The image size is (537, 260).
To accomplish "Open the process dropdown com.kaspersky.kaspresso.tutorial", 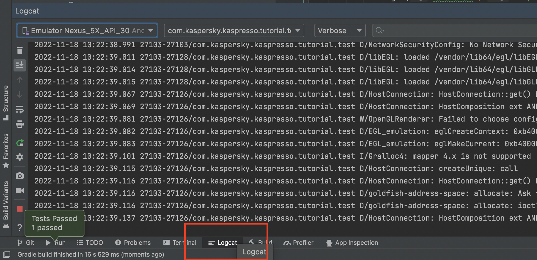I will pyautogui.click(x=234, y=30).
